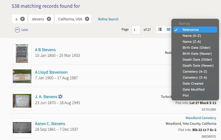The width and height of the screenshot is (221, 140).
Task: View J. A. Stevens gravestone thumbnail
Action: click(x=22, y=101)
